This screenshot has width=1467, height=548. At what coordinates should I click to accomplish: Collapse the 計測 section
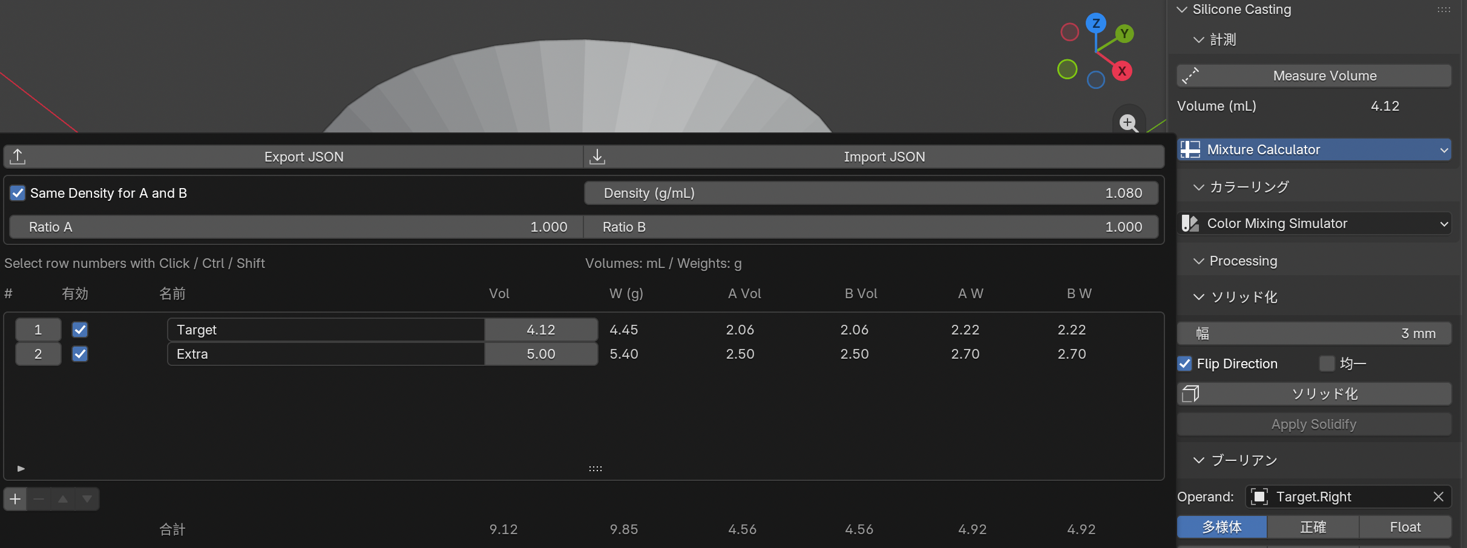point(1198,40)
